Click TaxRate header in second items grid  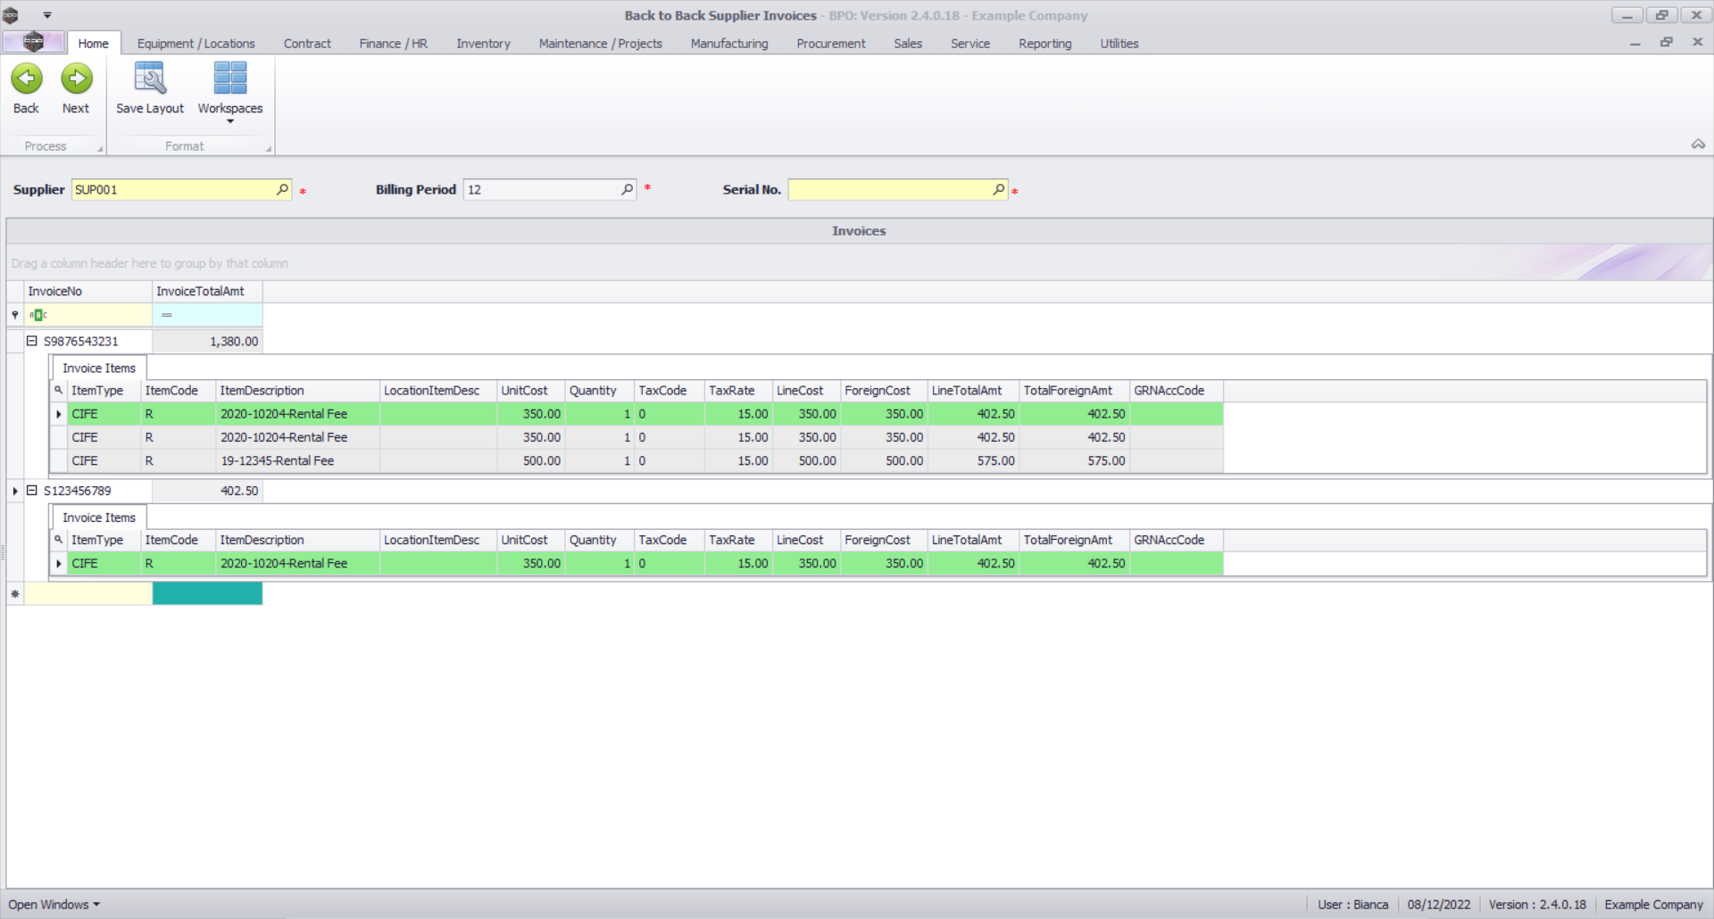pos(737,540)
